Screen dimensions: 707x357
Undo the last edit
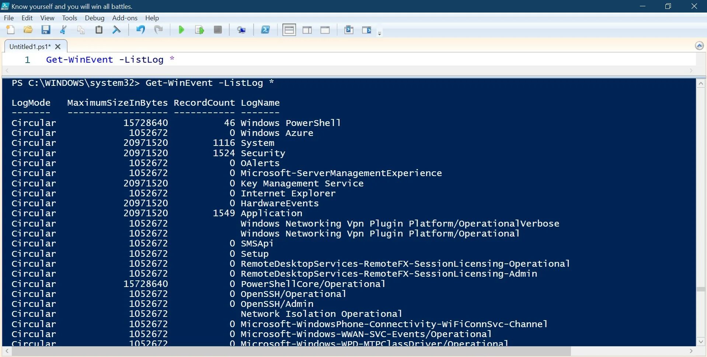coord(140,30)
